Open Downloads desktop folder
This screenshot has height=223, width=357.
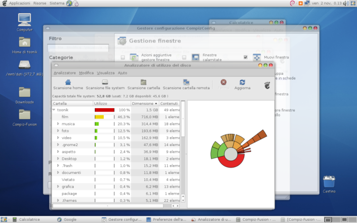(x=25, y=92)
